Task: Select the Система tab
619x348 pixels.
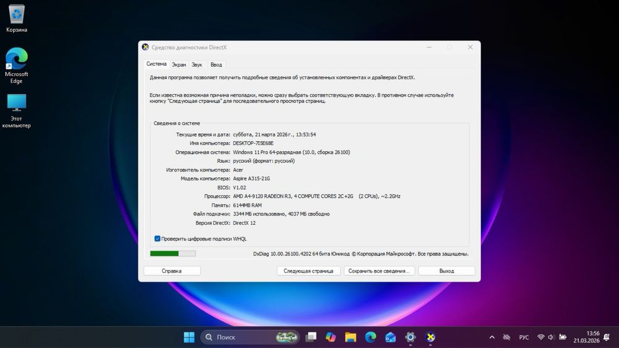Action: pyautogui.click(x=157, y=64)
